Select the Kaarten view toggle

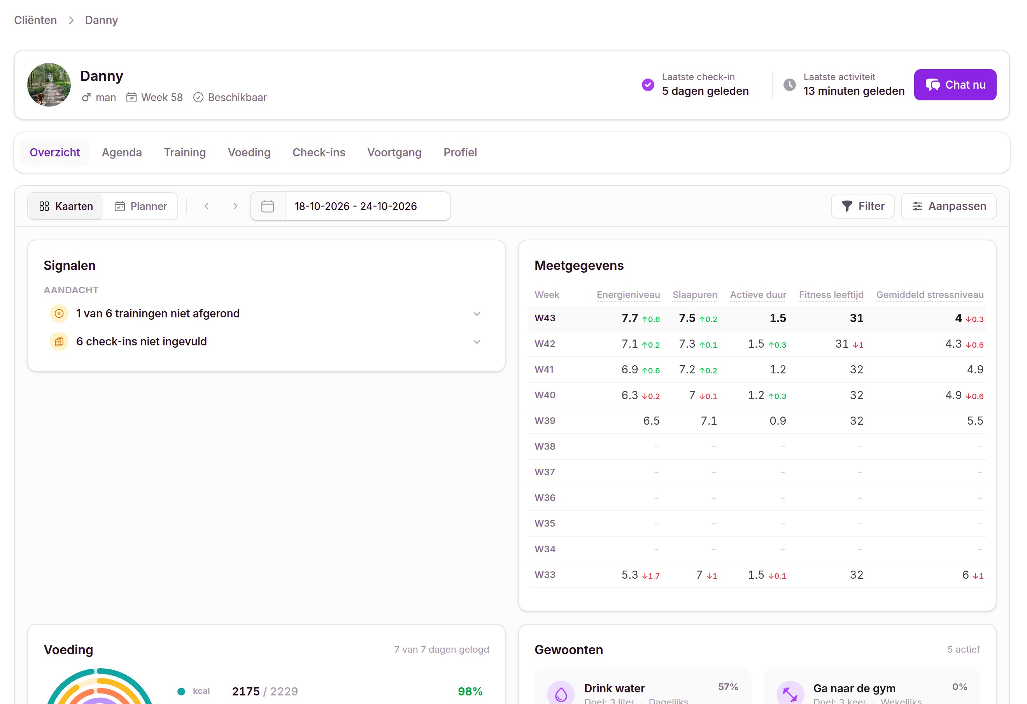point(66,207)
